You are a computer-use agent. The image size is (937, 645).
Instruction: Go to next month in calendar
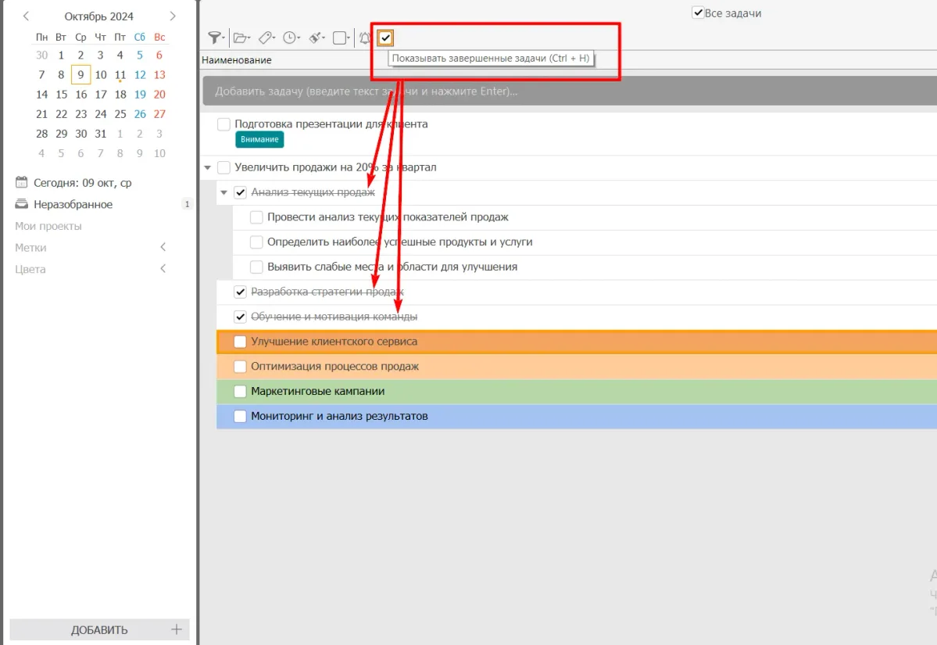click(173, 16)
